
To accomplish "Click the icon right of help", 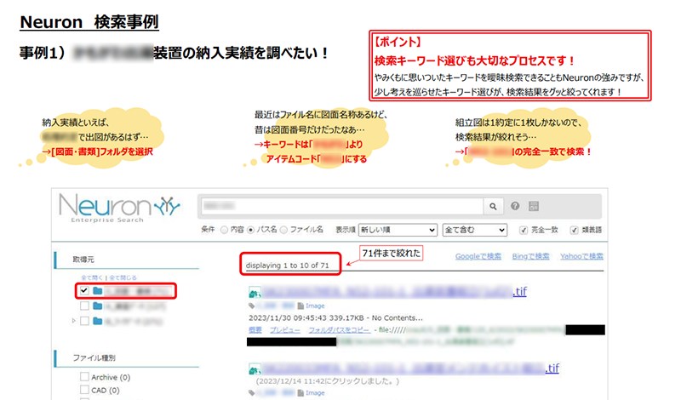I will [534, 206].
